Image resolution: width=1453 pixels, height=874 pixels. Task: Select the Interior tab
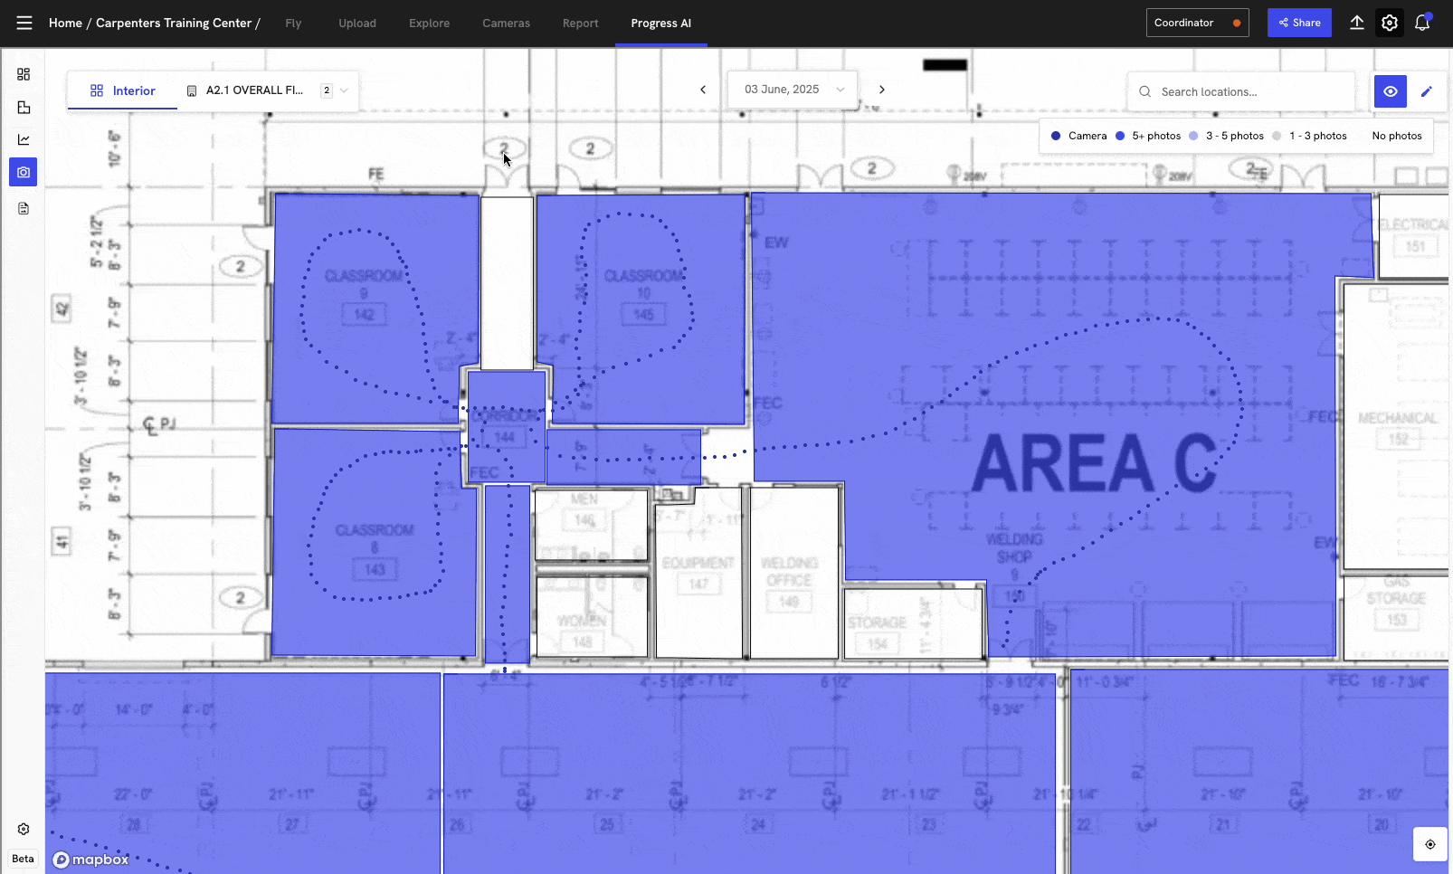[123, 90]
